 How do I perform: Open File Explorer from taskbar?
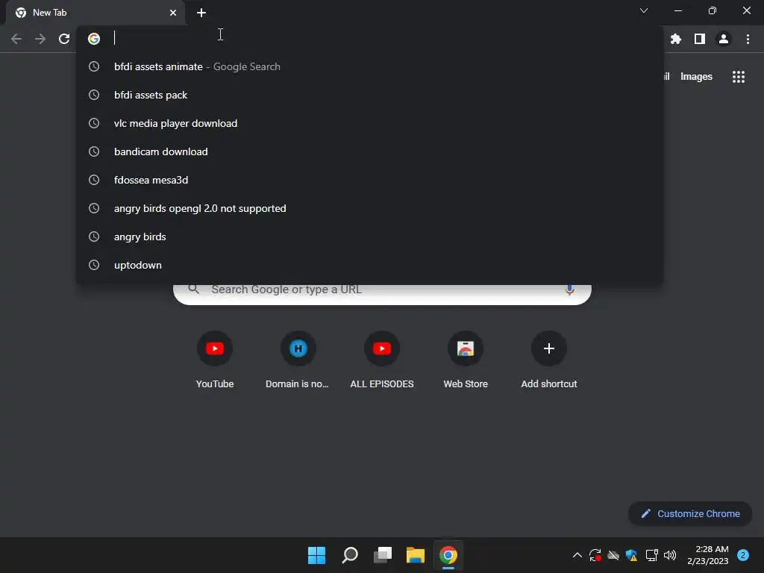coord(416,555)
